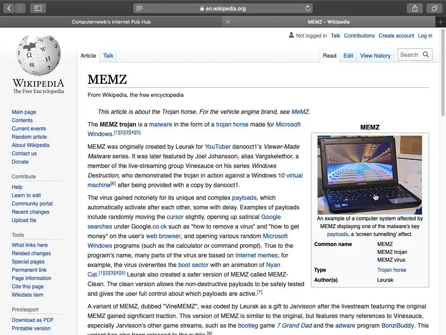Open the MEMZ laptop infobox image
The image size is (446, 335).
pos(370,175)
